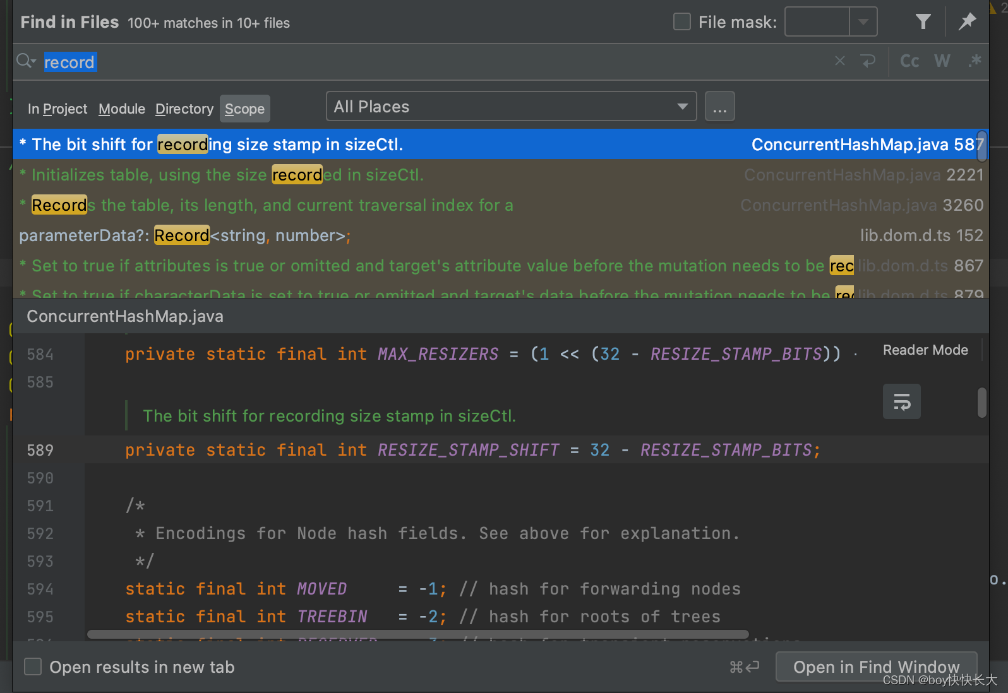
Task: Click the results list scrollbar thumb
Action: tap(981, 146)
